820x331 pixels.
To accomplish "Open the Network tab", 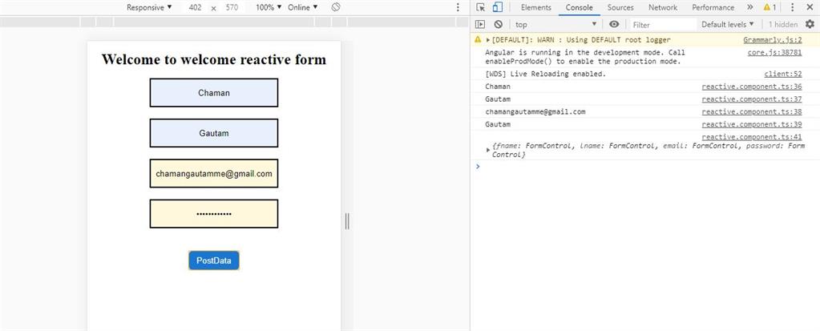I will click(663, 7).
